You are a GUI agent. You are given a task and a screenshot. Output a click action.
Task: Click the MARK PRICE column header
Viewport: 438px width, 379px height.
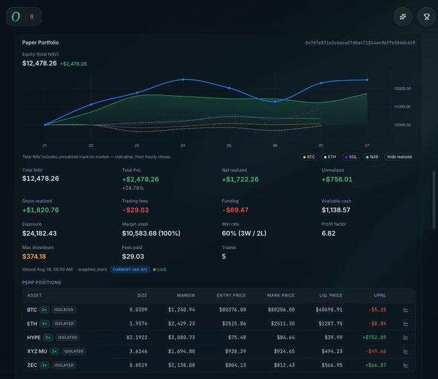[281, 295]
